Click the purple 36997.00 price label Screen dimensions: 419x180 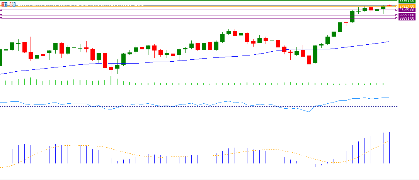pos(407,15)
